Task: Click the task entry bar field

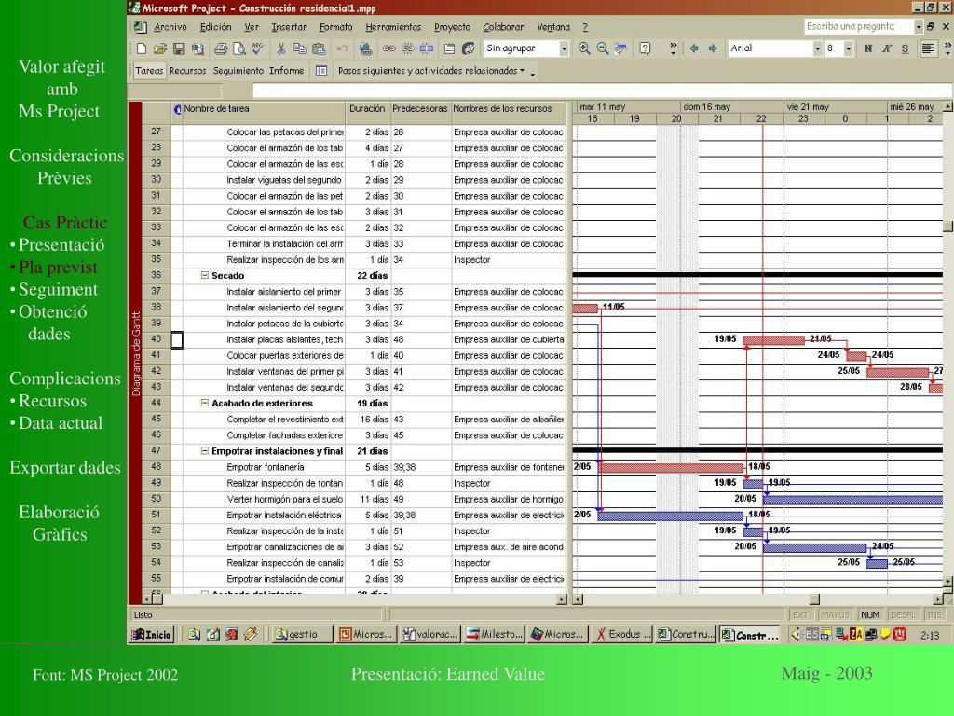Action: pyautogui.click(x=602, y=91)
